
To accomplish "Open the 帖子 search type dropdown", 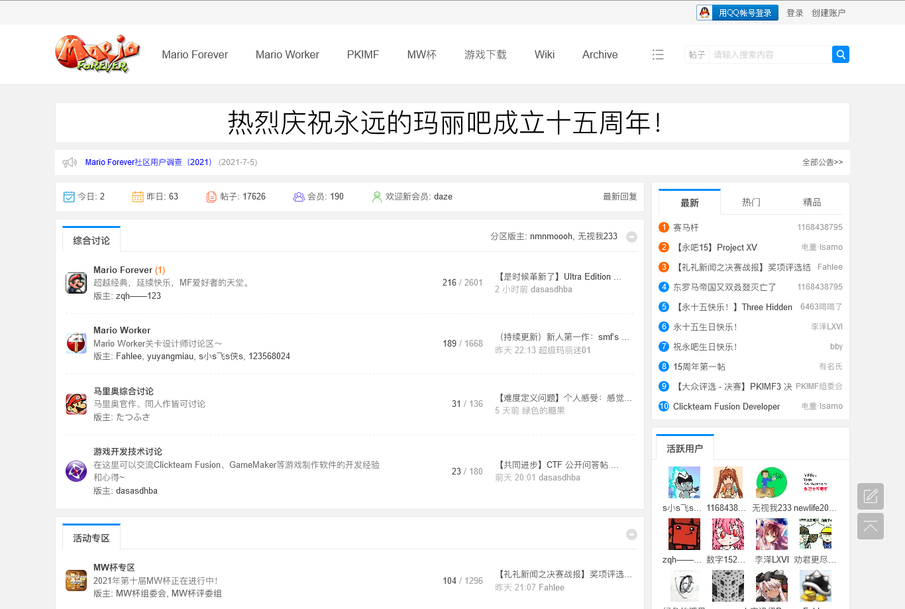I will 697,54.
